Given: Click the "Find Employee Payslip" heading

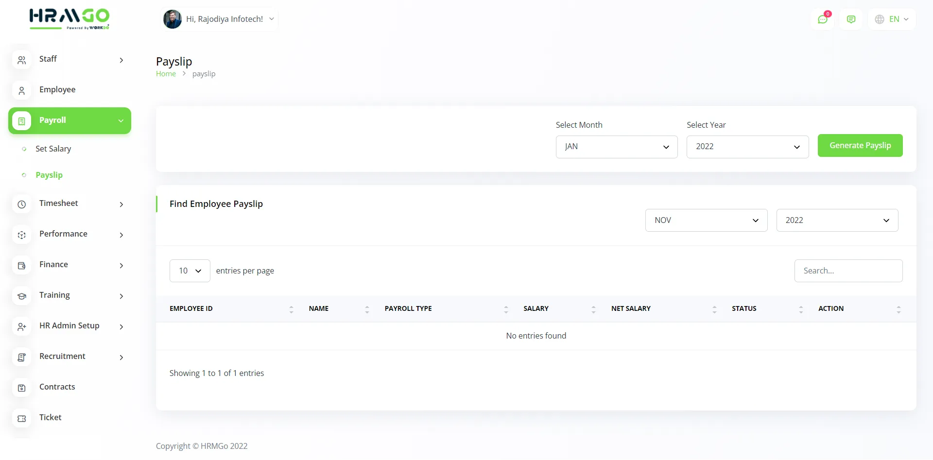Looking at the screenshot, I should pyautogui.click(x=216, y=204).
